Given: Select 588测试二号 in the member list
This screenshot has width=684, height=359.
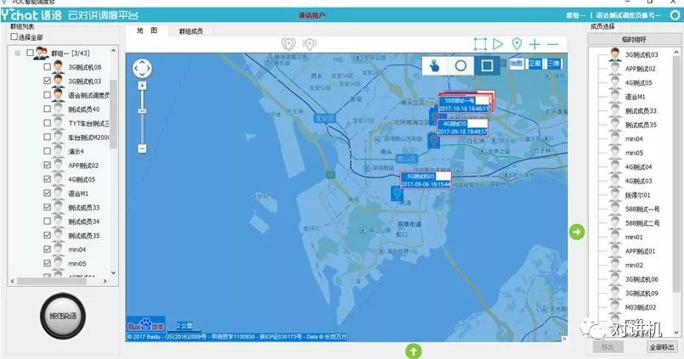Looking at the screenshot, I should [642, 223].
